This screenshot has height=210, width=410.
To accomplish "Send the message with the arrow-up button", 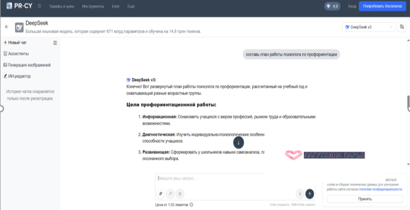I will coord(310,194).
